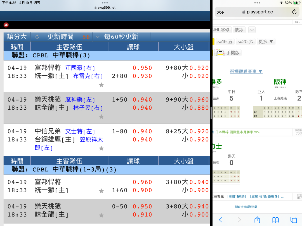Click the 手機版 mobile version button
Viewport: 302px width, 226px height.
228,53
